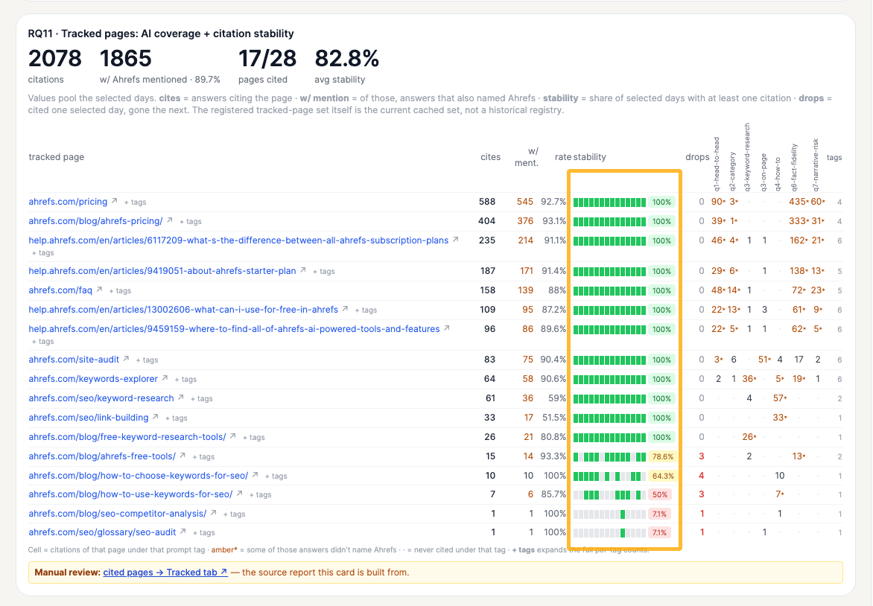Click cites value 588 for ahrefs.com/pricing
Screen dimensions: 873x606
coord(486,202)
